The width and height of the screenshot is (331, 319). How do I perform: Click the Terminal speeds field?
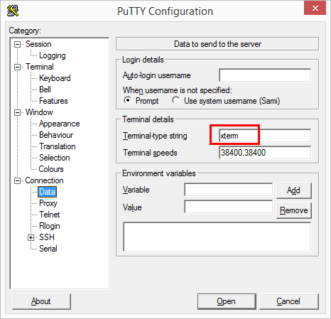[265, 153]
